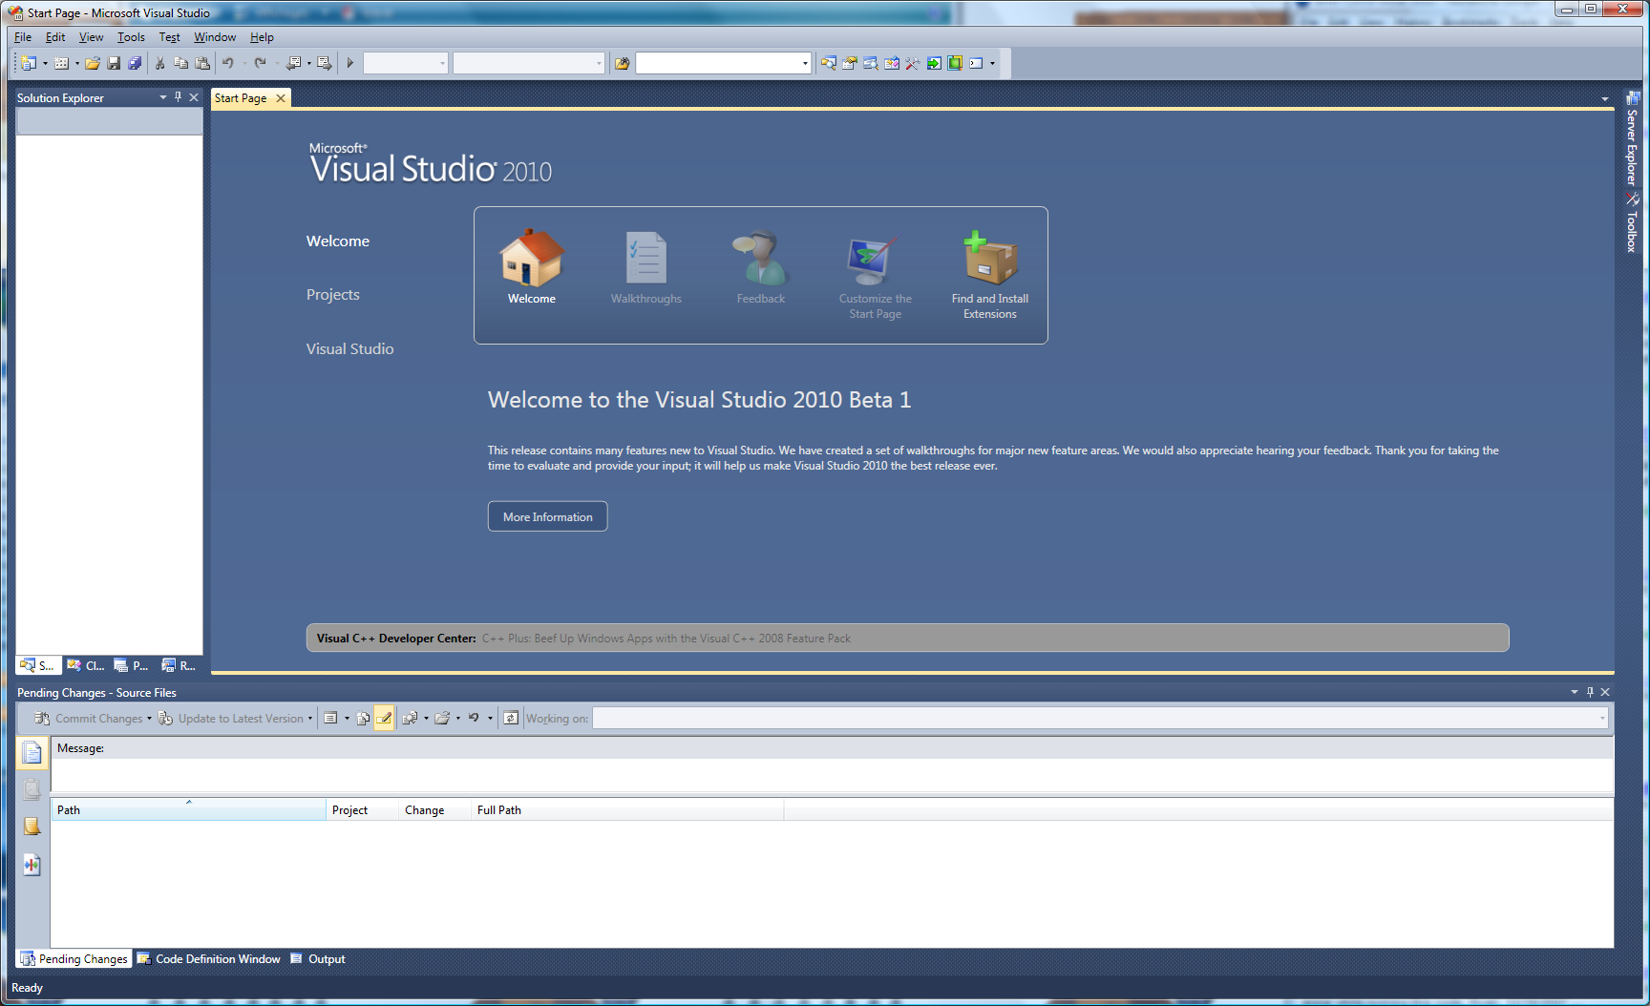Click the More Information button
This screenshot has width=1650, height=1006.
point(548,516)
